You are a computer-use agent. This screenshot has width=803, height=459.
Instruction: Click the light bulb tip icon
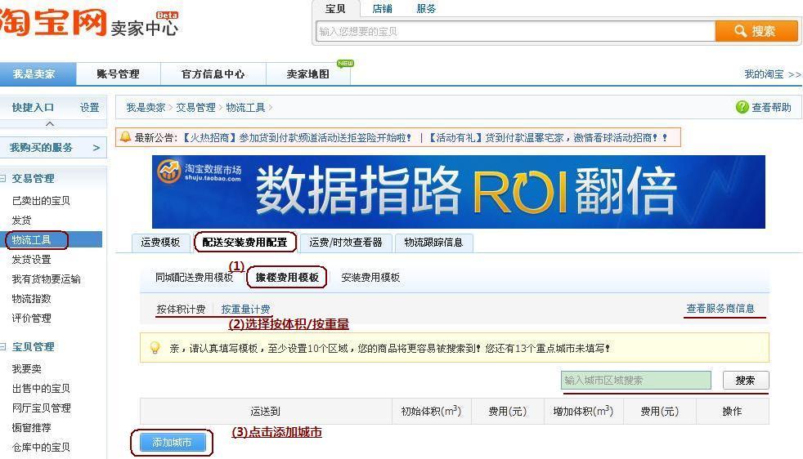(x=155, y=348)
